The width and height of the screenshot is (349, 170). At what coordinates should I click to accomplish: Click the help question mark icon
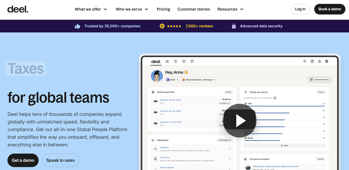(312, 61)
